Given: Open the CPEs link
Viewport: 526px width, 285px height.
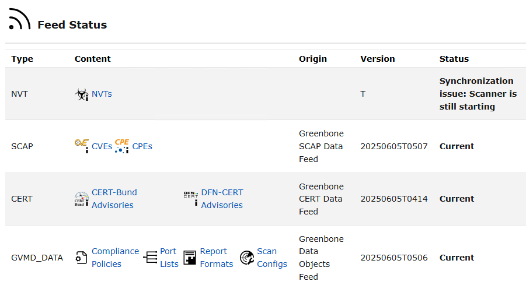Looking at the screenshot, I should click(x=142, y=146).
